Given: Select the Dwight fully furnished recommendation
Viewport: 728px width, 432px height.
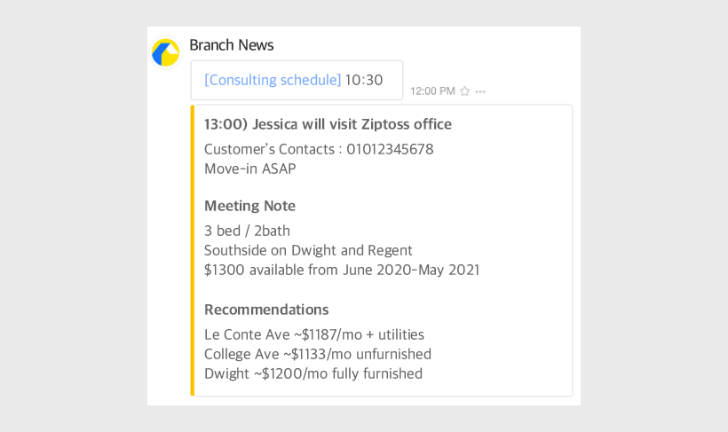Looking at the screenshot, I should pyautogui.click(x=313, y=373).
